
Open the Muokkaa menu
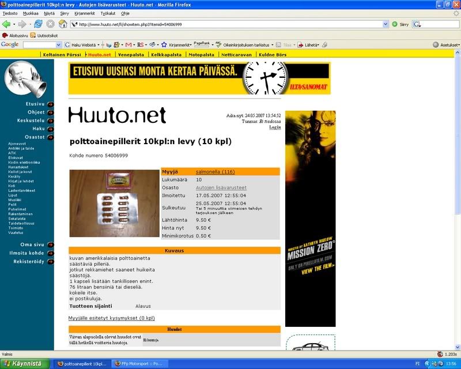pos(31,13)
